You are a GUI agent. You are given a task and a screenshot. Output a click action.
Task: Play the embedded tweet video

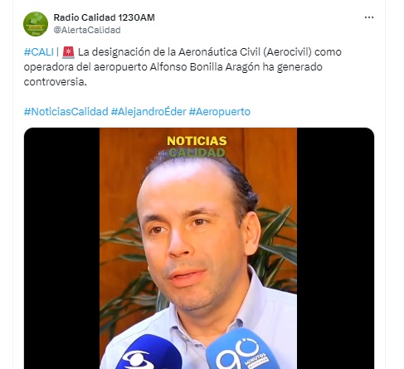point(199,248)
